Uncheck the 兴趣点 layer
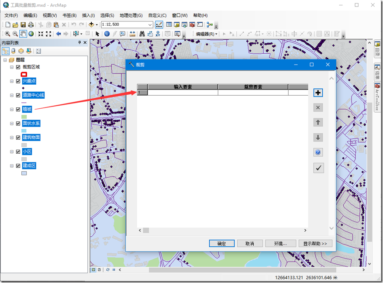This screenshot has width=383, height=283. (18, 81)
